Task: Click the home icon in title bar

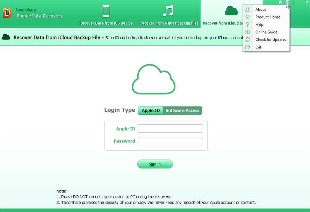Action: pos(280,2)
